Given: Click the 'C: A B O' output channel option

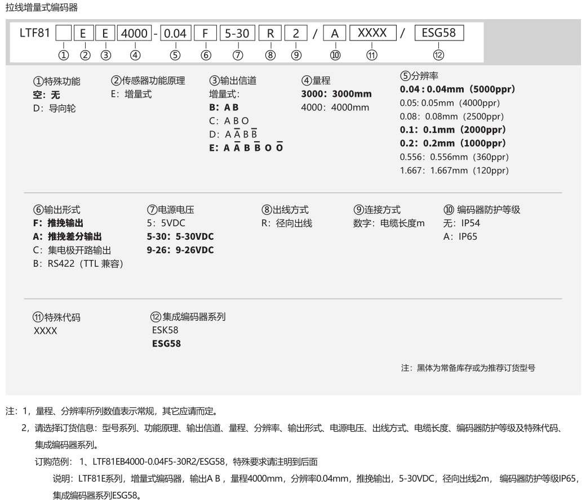Looking at the screenshot, I should pyautogui.click(x=229, y=121).
